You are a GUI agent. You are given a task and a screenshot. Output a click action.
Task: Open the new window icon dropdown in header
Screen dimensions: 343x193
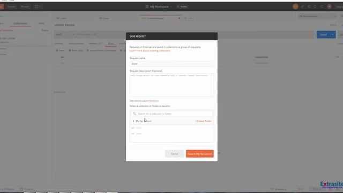pos(38,6)
